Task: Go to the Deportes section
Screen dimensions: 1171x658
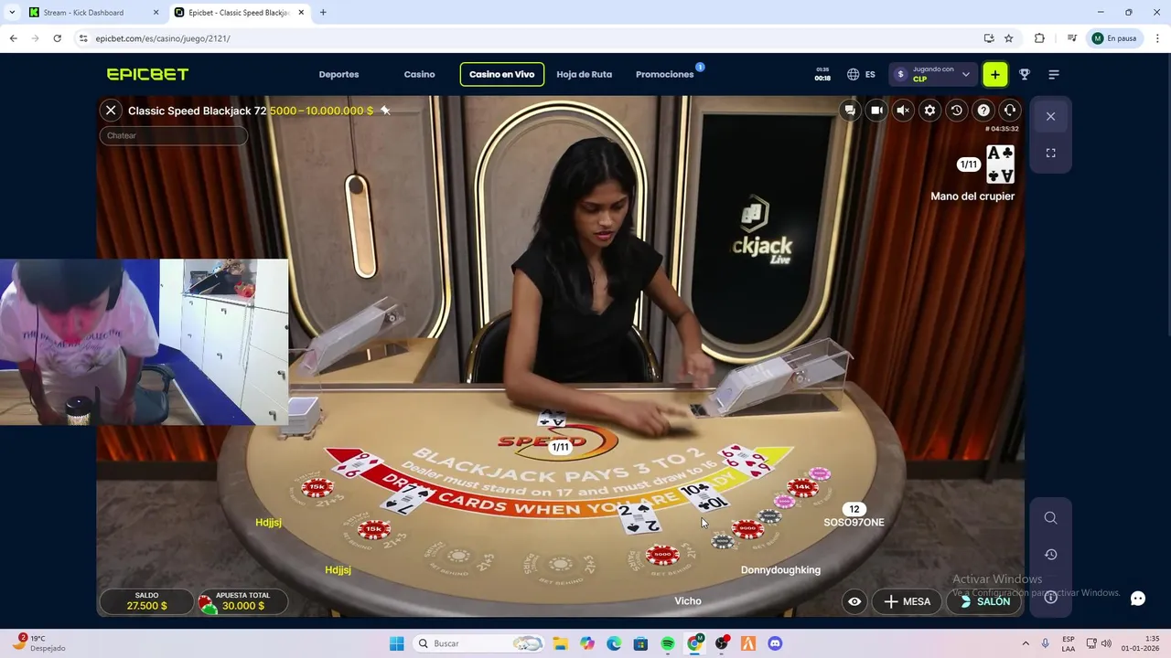Action: (338, 74)
